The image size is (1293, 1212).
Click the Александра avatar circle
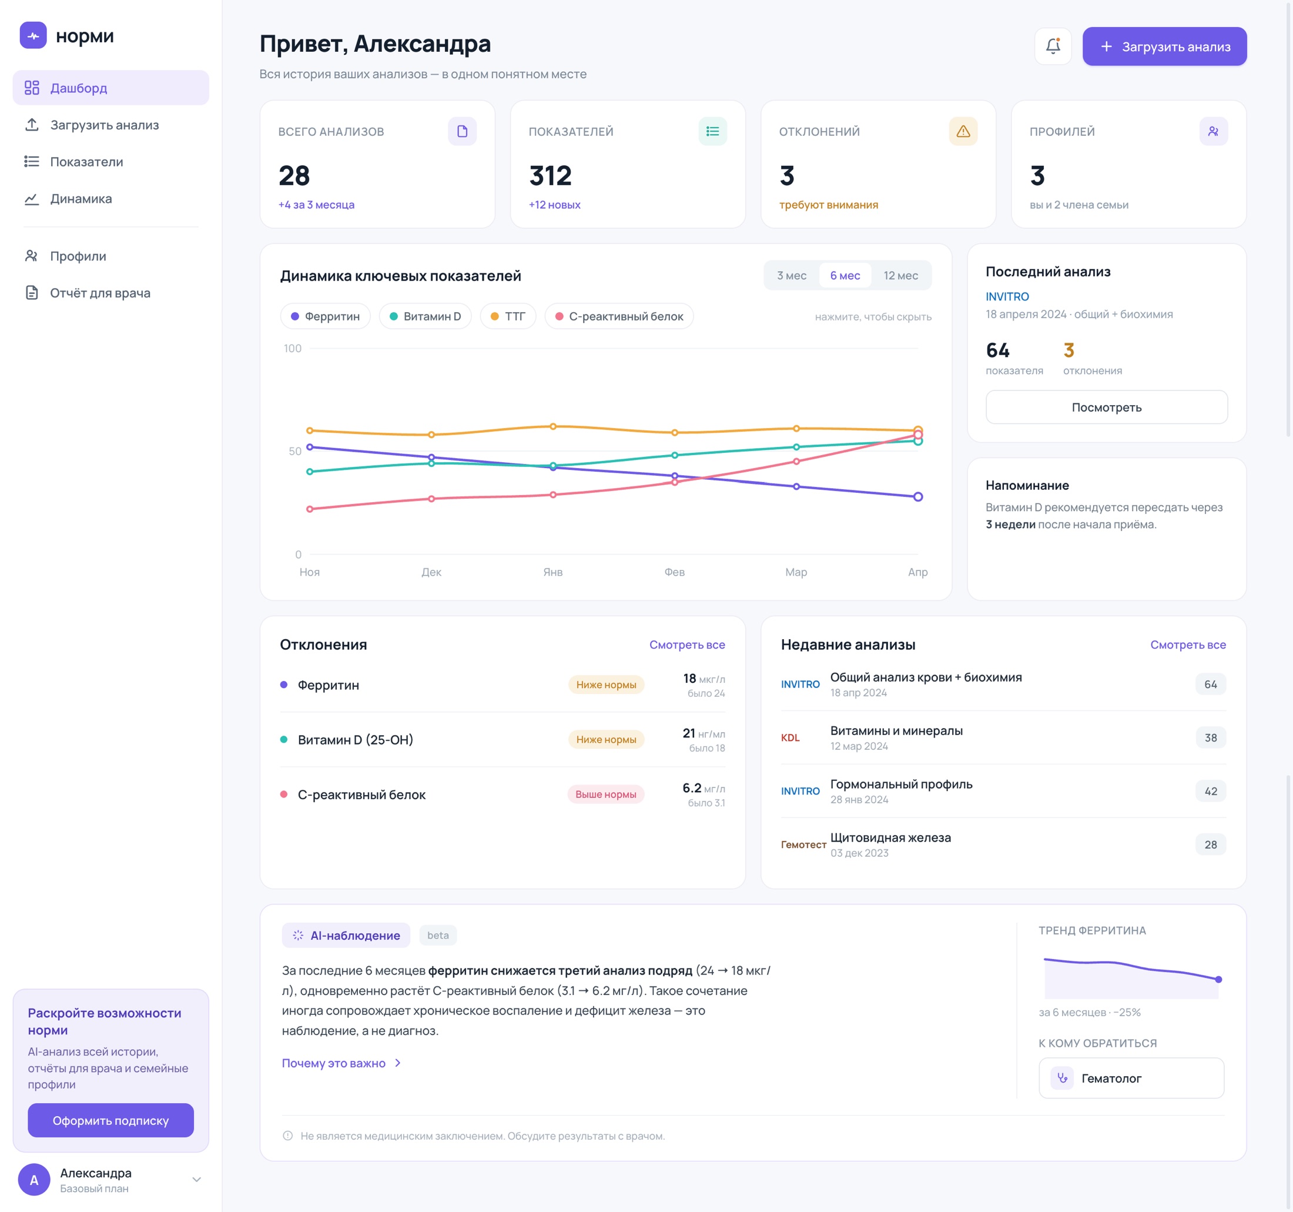click(x=34, y=1180)
